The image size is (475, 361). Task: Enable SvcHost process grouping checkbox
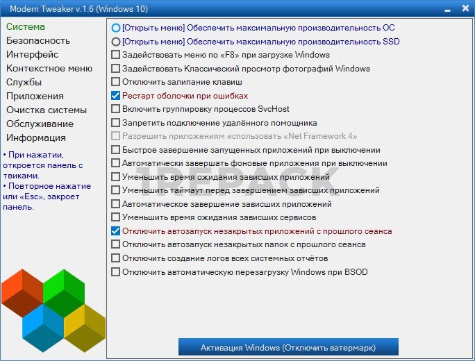tap(116, 109)
